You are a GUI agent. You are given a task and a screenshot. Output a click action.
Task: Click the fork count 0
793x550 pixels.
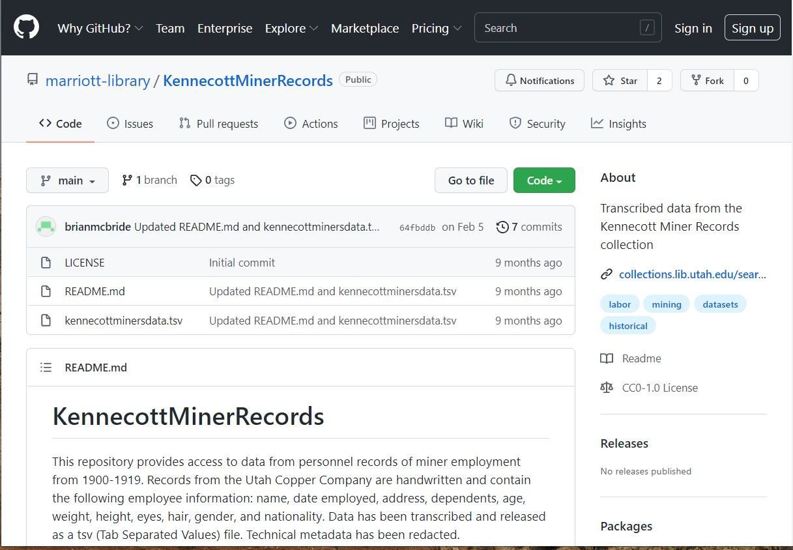click(746, 81)
